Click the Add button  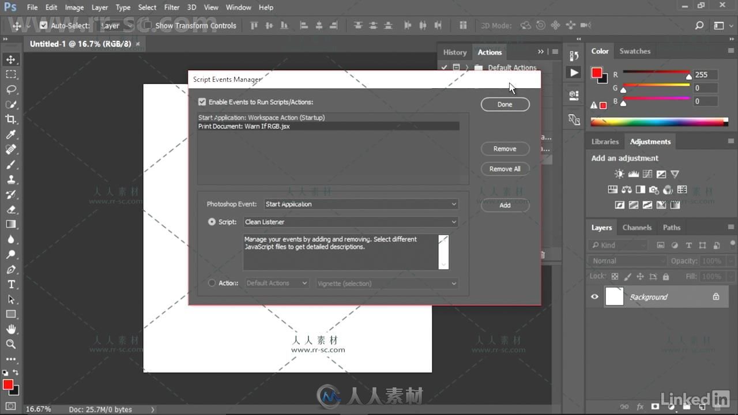[x=505, y=205]
